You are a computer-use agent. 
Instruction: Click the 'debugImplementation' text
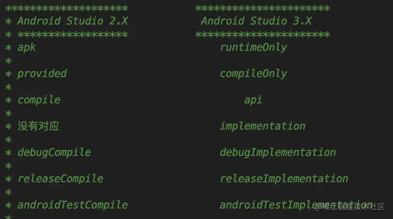[x=277, y=152]
